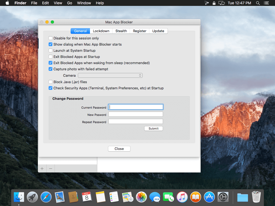Open Notes icon in Dock
Screen dimensions: 275x206
click(x=100, y=197)
